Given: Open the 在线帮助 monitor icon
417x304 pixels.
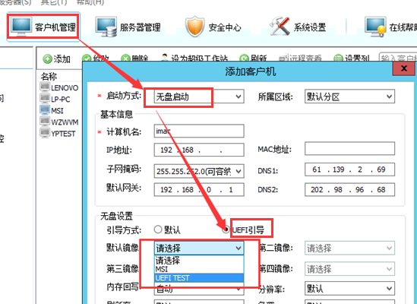Looking at the screenshot, I should point(375,27).
